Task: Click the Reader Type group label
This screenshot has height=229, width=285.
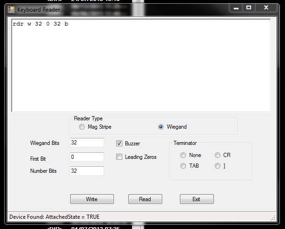Action: [x=88, y=118]
